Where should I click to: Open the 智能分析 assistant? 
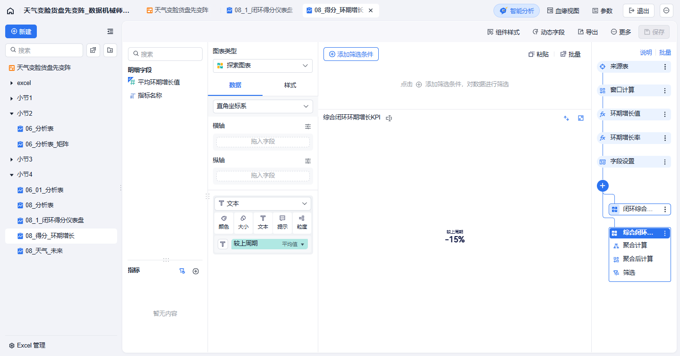[517, 10]
